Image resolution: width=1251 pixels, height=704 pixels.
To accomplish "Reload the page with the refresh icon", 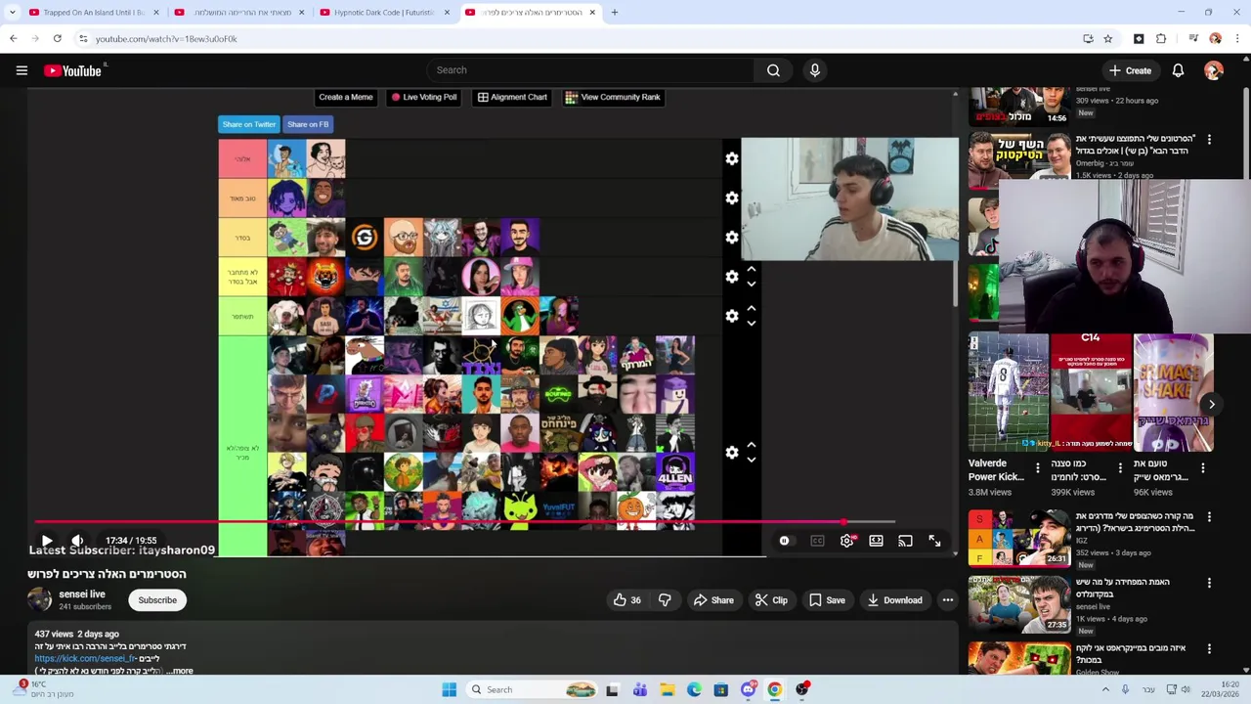I will click(x=57, y=39).
